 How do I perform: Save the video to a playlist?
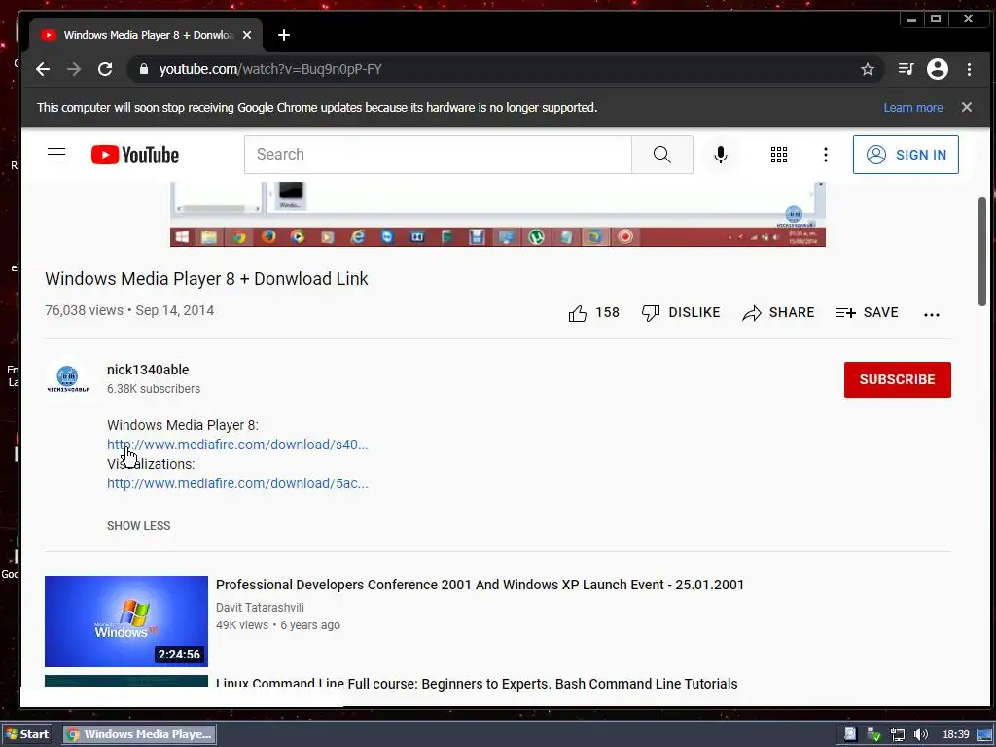click(x=867, y=312)
